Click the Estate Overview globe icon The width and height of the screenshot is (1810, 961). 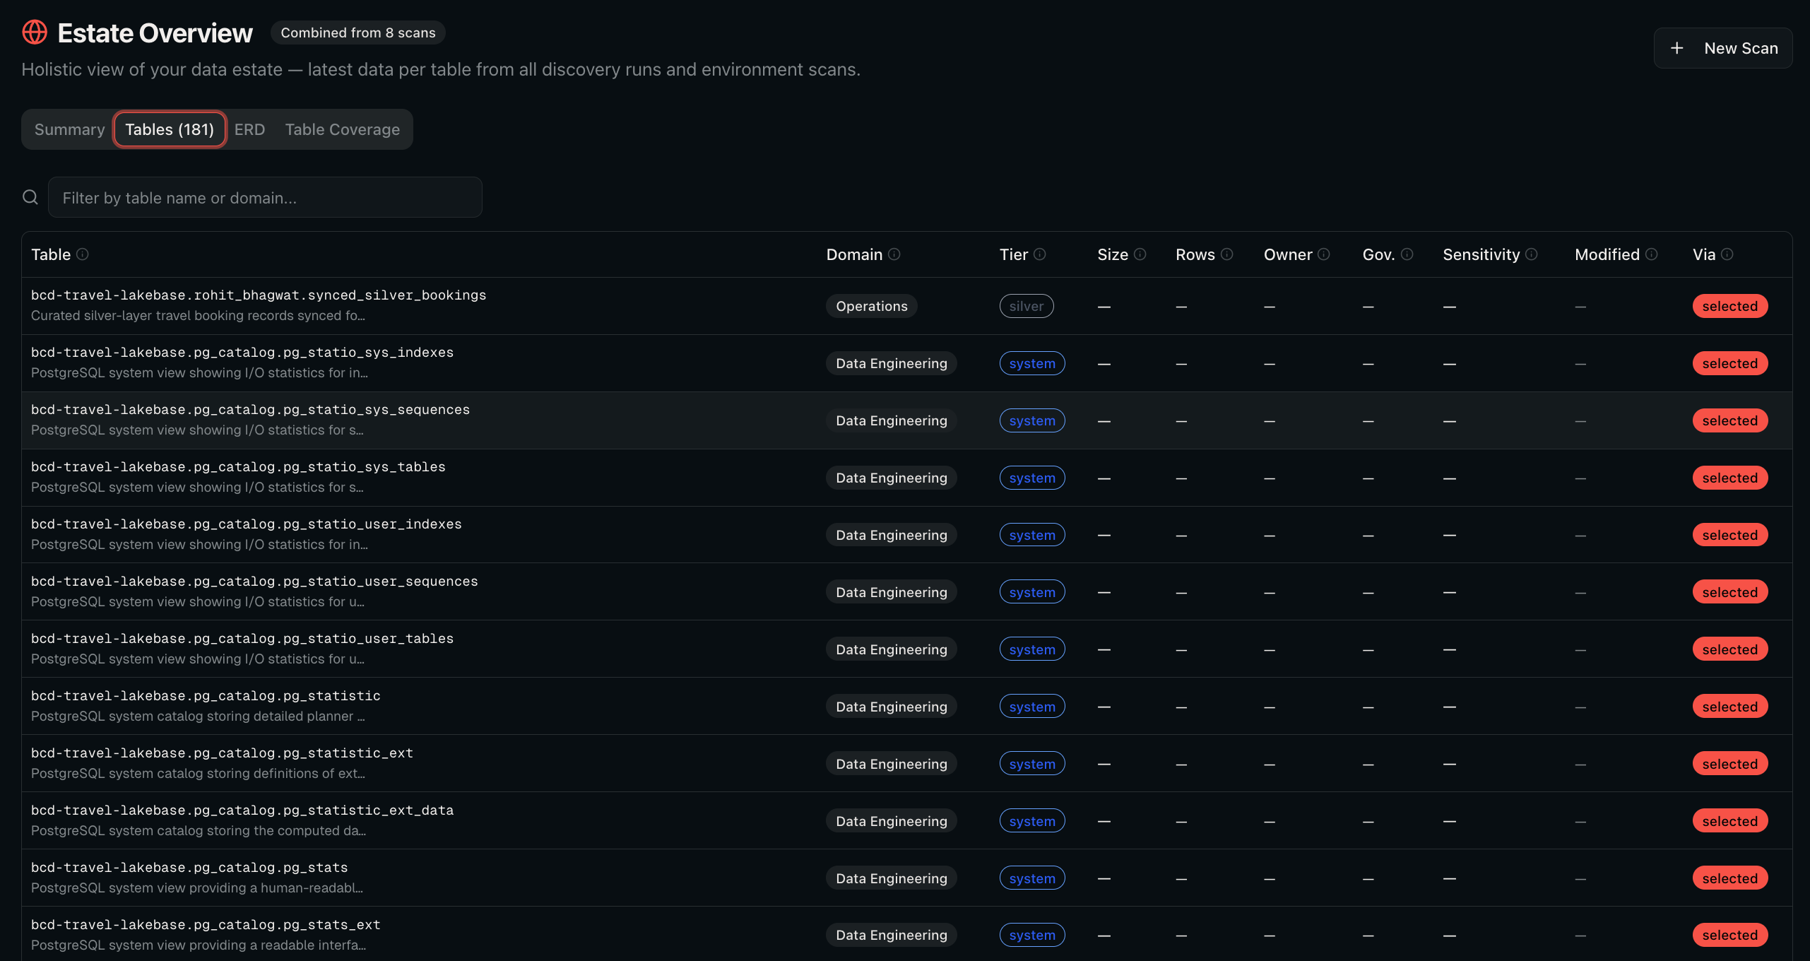point(35,33)
